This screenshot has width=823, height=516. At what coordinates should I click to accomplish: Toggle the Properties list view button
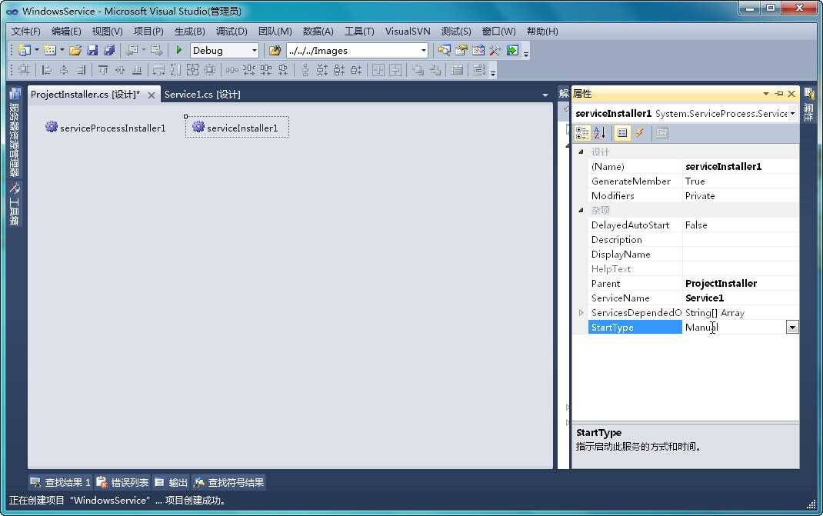point(622,133)
